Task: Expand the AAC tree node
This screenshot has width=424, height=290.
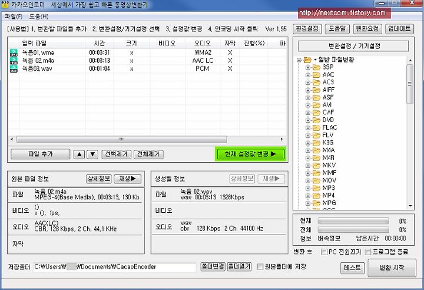Action: coord(308,75)
